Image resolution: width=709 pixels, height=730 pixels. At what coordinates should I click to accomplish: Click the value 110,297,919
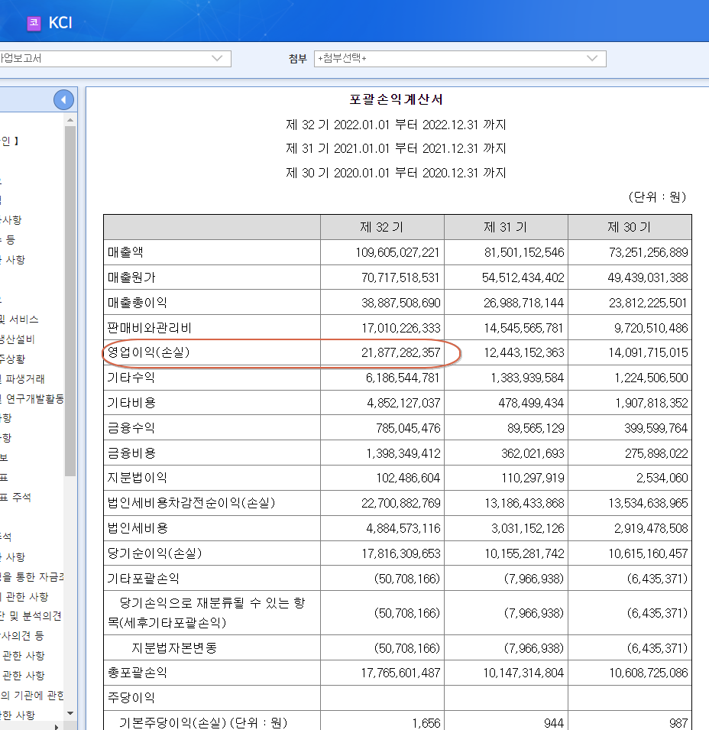(533, 479)
